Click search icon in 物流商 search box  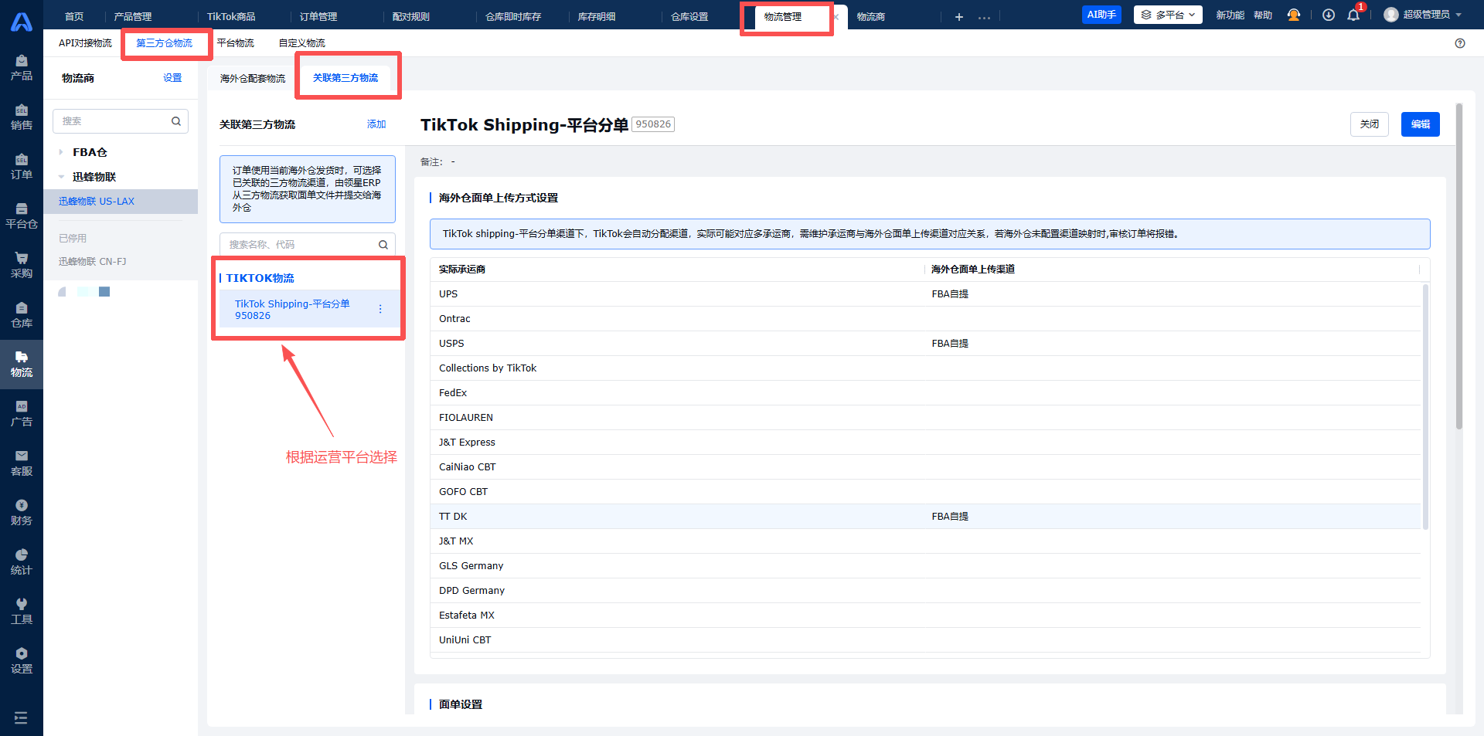(176, 121)
